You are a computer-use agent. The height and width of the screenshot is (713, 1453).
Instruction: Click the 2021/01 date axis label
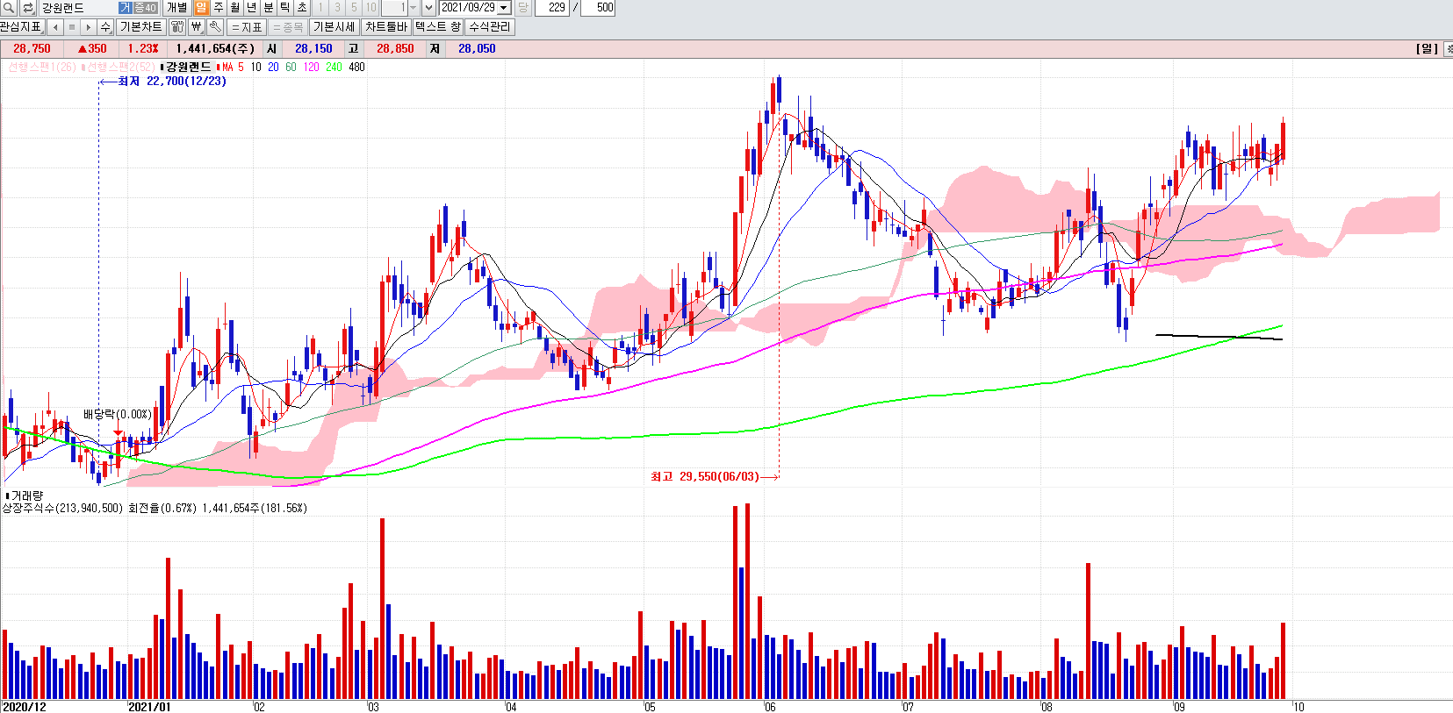[149, 707]
